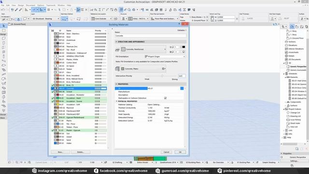This screenshot has width=309, height=174.
Task: Open the Options menu
Action: pyautogui.click(x=41, y=5)
